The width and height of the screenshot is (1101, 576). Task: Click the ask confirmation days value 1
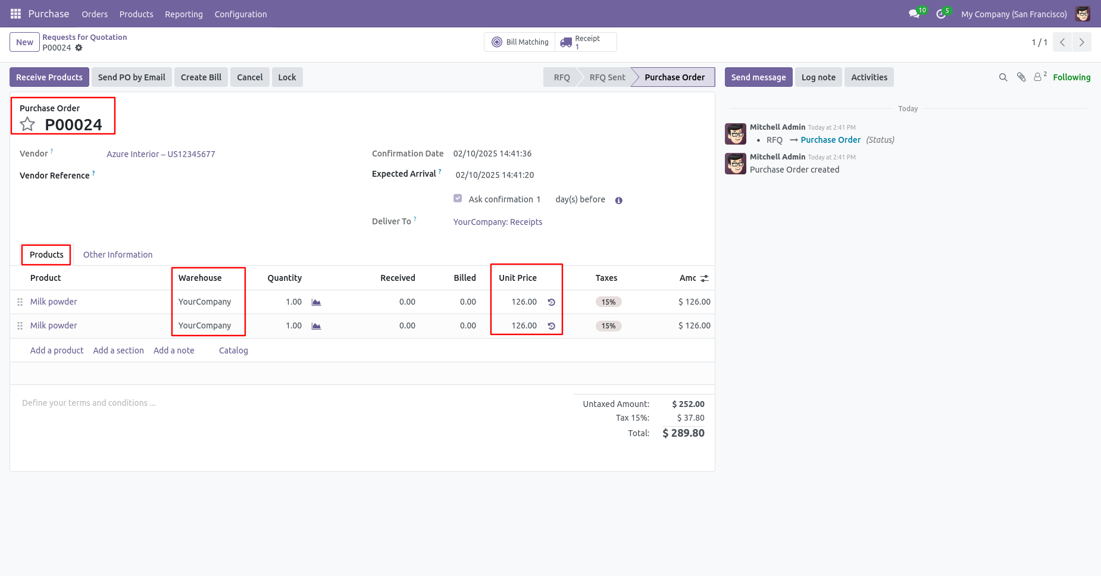click(x=538, y=199)
